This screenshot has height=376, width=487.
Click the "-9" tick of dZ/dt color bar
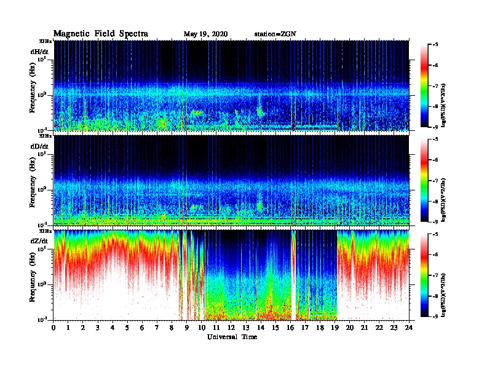click(x=435, y=316)
